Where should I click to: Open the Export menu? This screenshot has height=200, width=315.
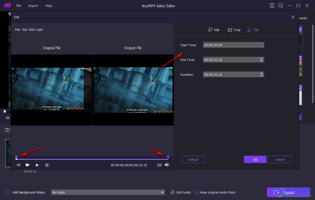click(33, 6)
